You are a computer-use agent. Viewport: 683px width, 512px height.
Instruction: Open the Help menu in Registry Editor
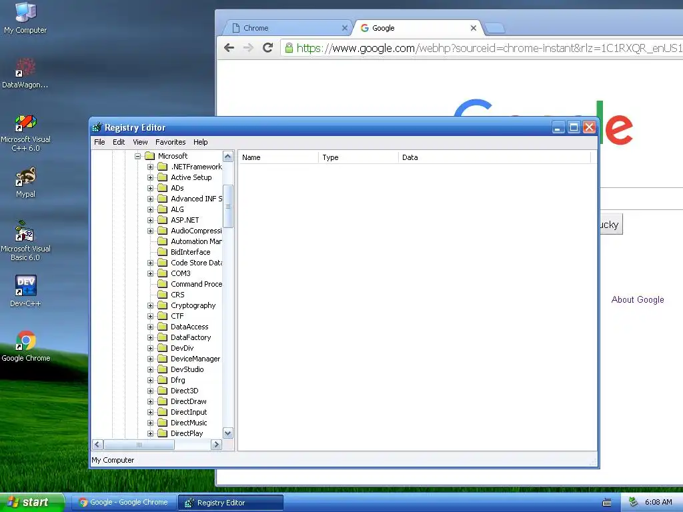(200, 142)
